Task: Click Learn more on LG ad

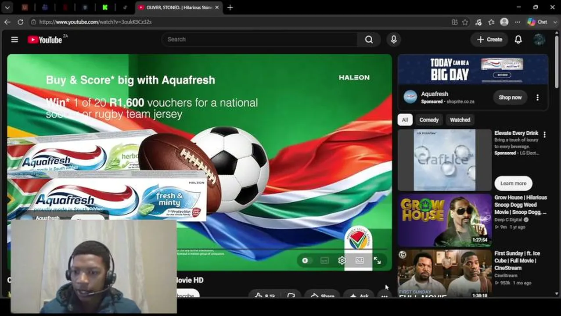Action: pos(513,183)
